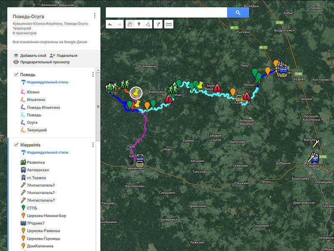Click into the map search field
Viewport: 334px width, 251px height.
click(x=166, y=13)
